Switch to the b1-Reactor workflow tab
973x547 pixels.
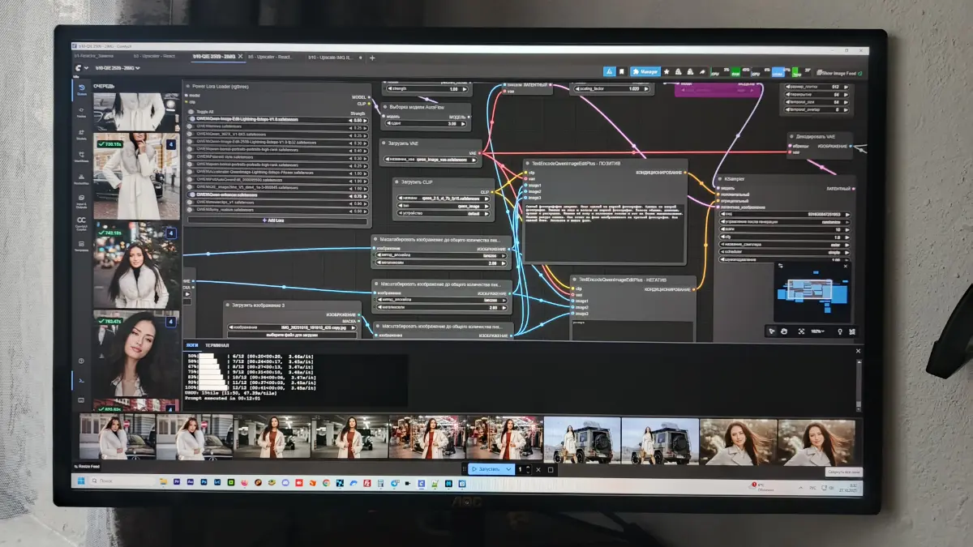pyautogui.click(x=96, y=58)
